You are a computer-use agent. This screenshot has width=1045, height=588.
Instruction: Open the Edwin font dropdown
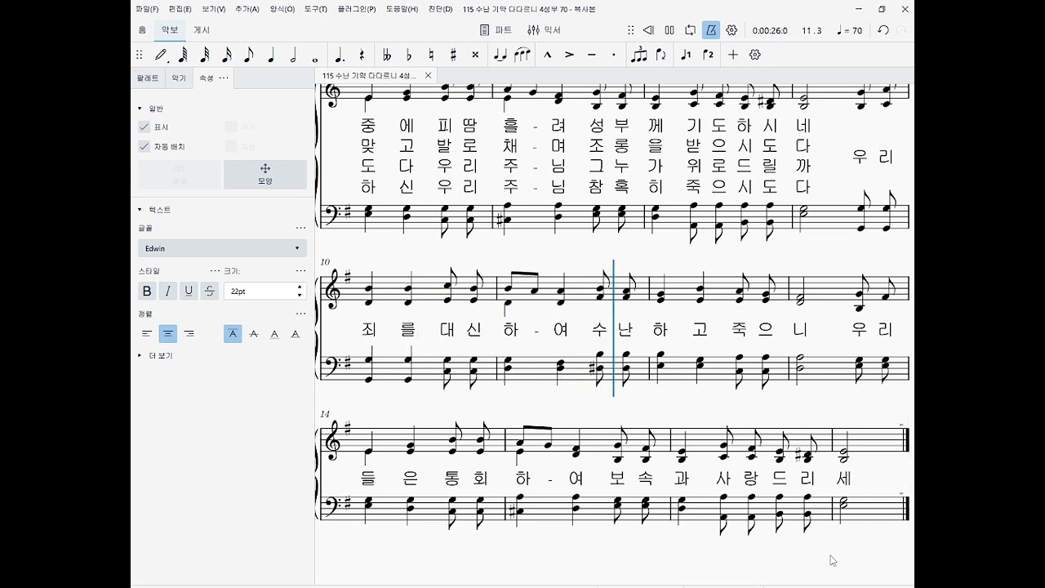click(x=222, y=248)
